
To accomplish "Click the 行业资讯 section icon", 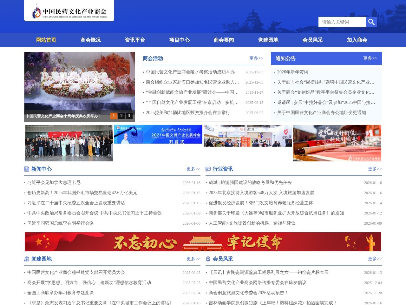I will (x=208, y=169).
